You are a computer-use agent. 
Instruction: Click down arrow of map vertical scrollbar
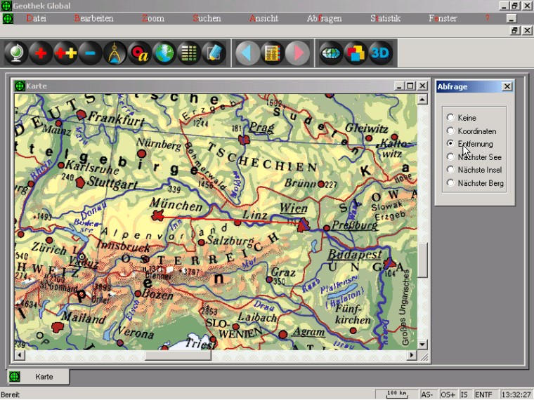tap(422, 344)
